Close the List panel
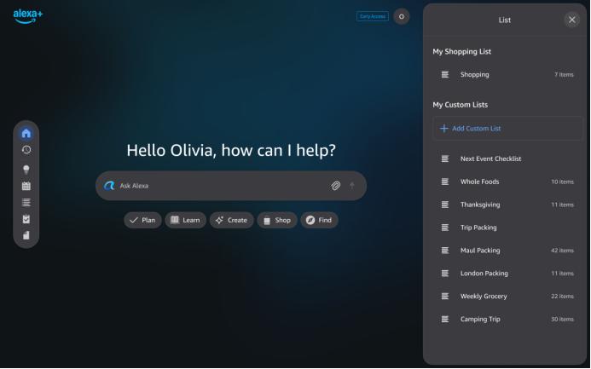 (x=571, y=20)
